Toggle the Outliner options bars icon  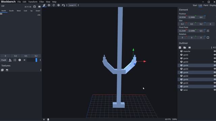coord(190,47)
